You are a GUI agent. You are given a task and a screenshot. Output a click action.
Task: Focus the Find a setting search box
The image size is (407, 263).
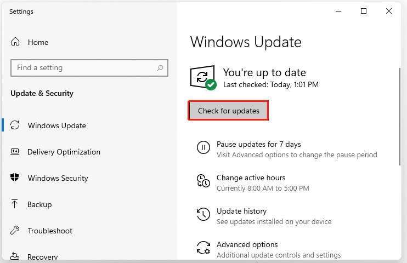coord(89,68)
